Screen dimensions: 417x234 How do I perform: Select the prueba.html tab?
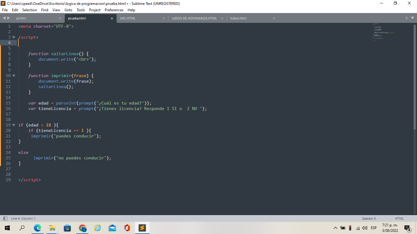tap(77, 18)
